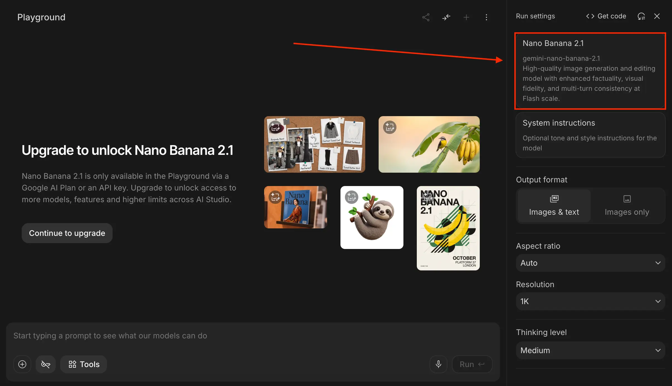
Task: Click image edit icon on moodboard thumbnail
Action: pos(275,127)
